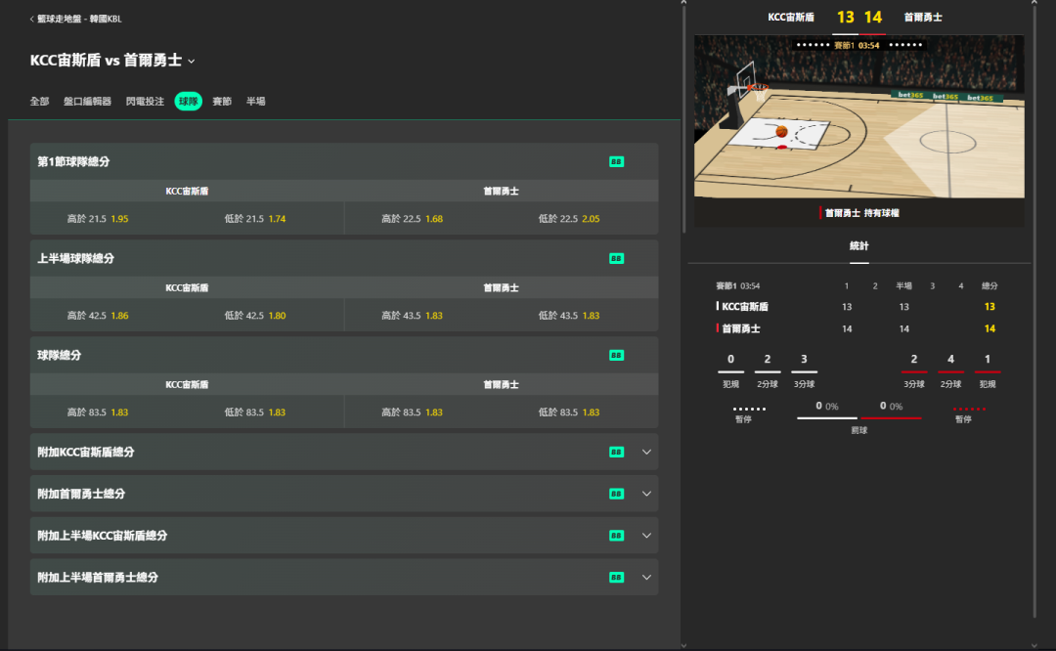Expand the 附加上半場首爾勇士總分 market
Viewport: 1056px width, 651px height.
tap(646, 578)
